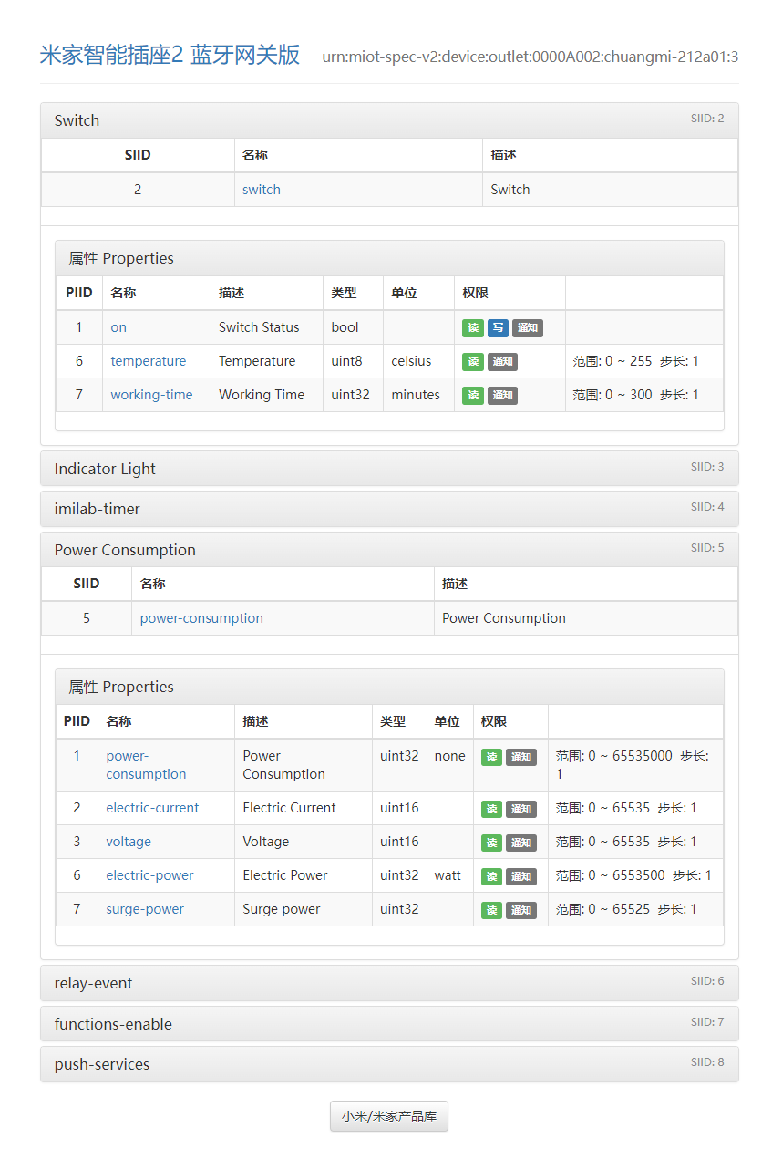This screenshot has height=1159, width=772.
Task: Click the 通知 badge in the Power Consumption description row
Action: (x=521, y=758)
